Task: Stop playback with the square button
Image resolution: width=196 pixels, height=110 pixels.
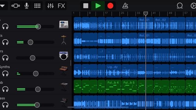Action: (x=86, y=6)
